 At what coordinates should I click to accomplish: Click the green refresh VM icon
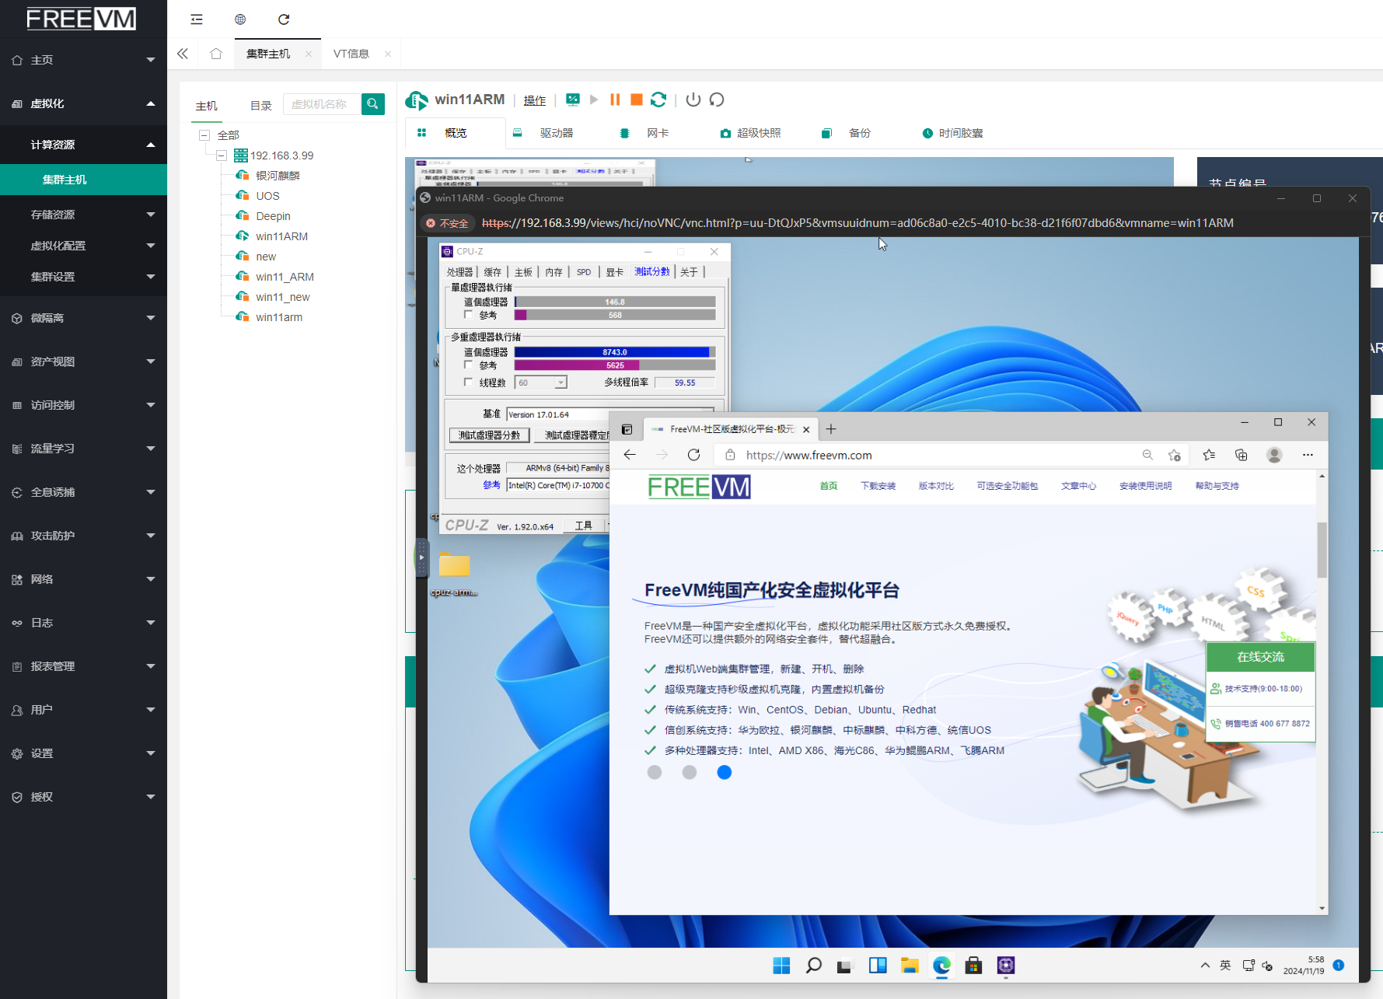(x=658, y=100)
